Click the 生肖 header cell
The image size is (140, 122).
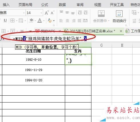[x=78, y=51]
